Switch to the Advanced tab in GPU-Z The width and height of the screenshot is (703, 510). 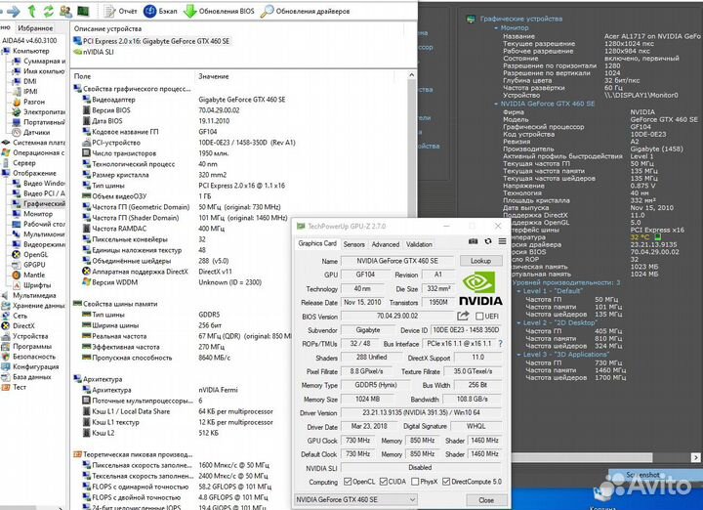click(x=385, y=244)
